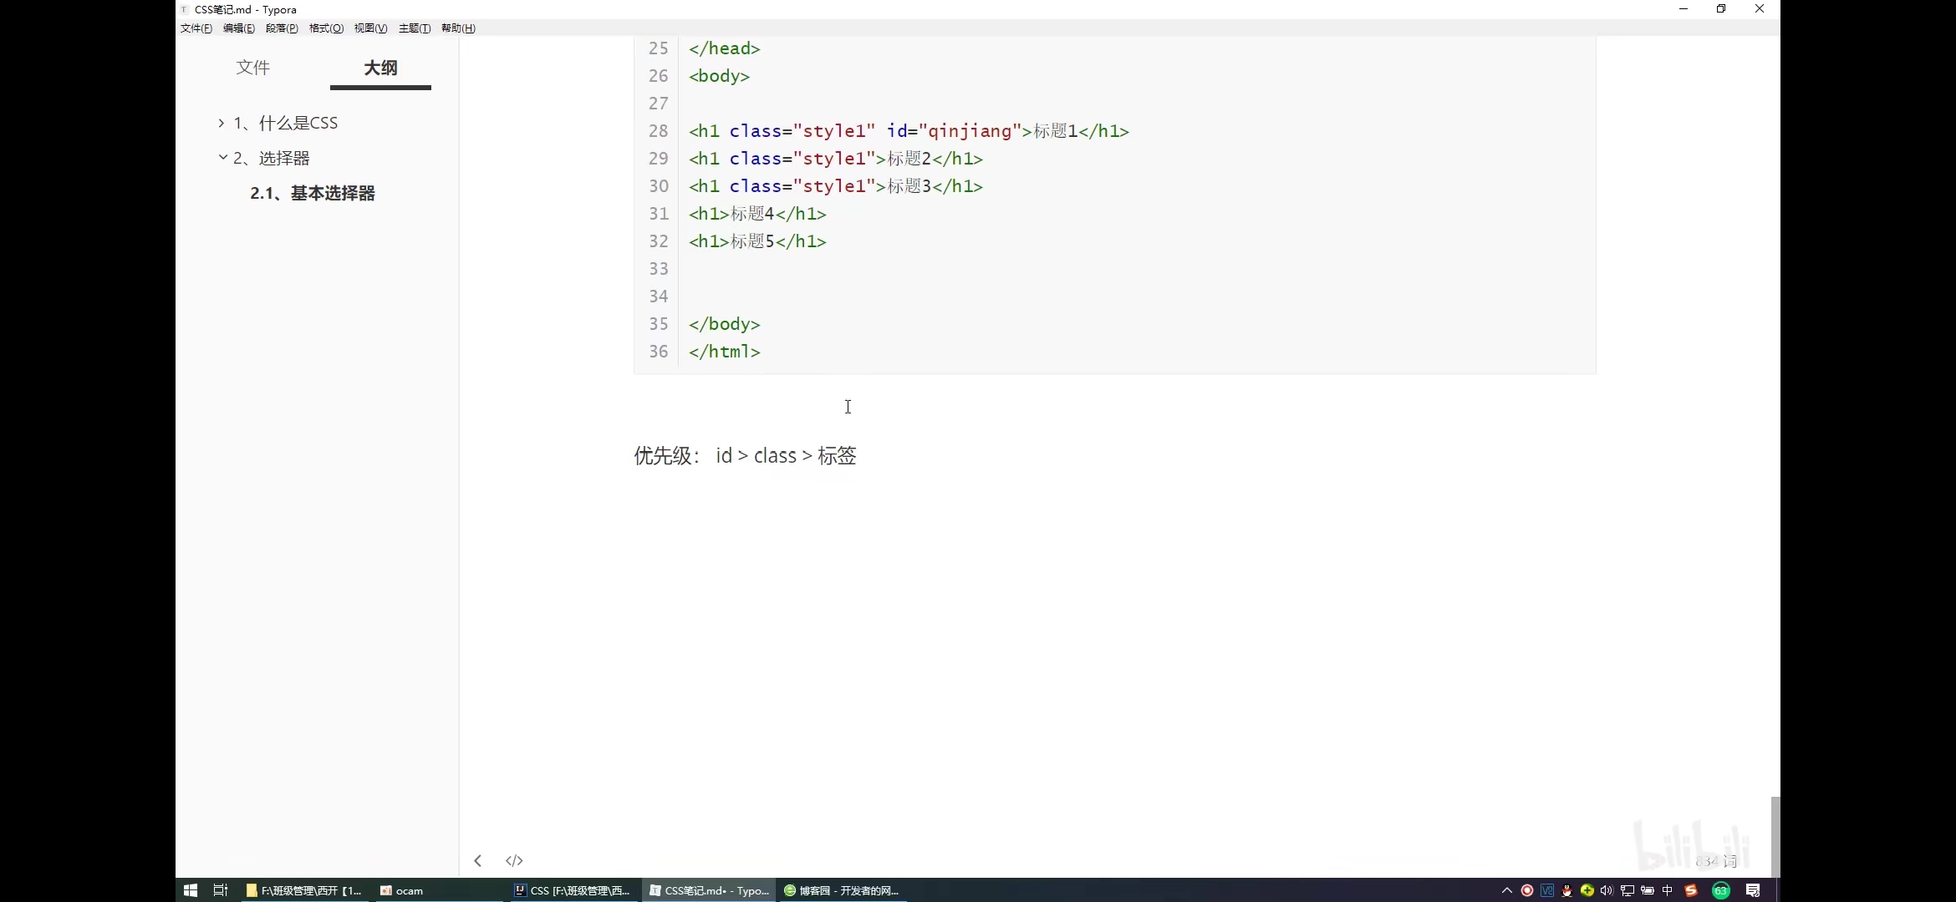
Task: Toggle source code mode icon
Action: point(514,860)
